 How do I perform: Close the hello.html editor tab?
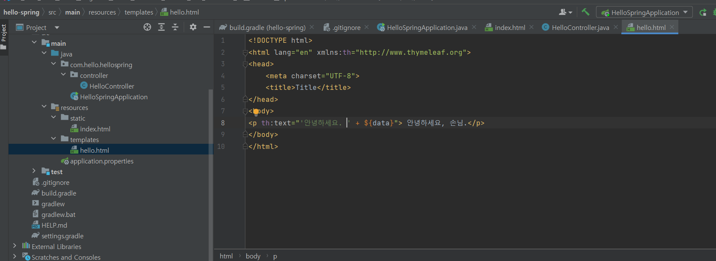click(672, 27)
